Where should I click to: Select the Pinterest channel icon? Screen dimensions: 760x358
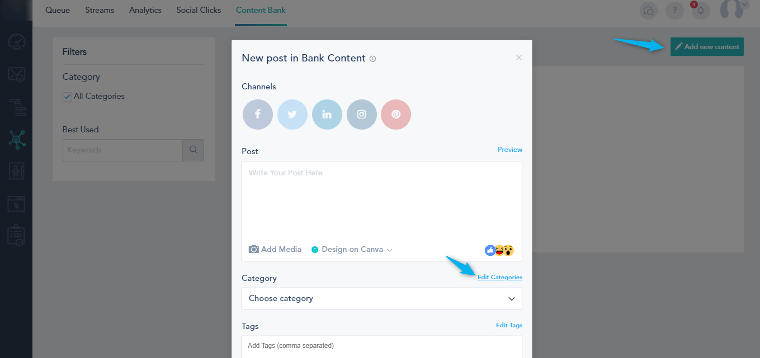tap(396, 114)
